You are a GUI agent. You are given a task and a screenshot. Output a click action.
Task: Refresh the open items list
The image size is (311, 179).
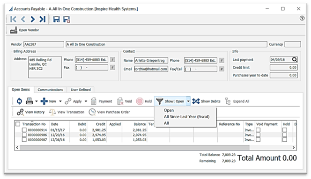tap(20, 101)
